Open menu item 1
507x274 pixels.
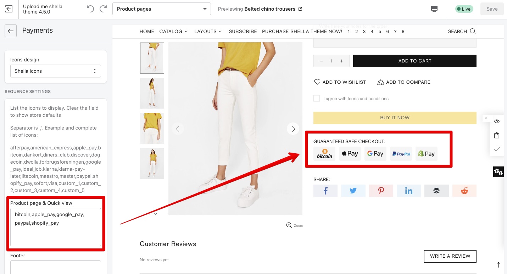coord(349,31)
